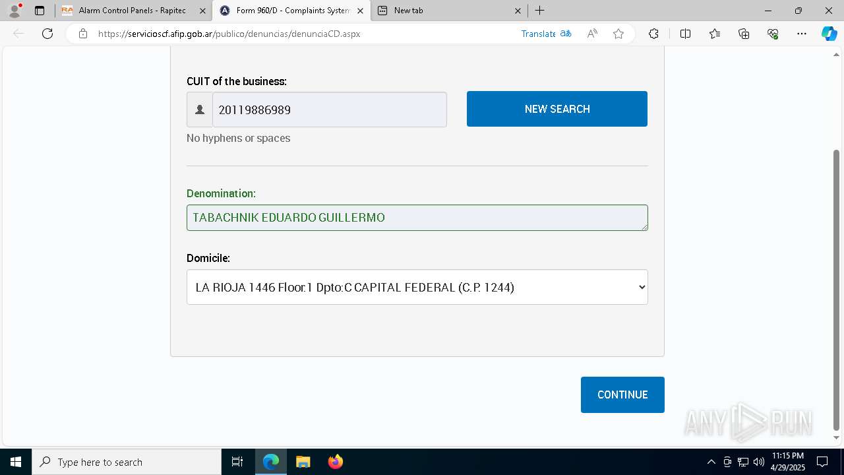This screenshot has width=844, height=475.
Task: Click the 'Domicile:' label
Action: (208, 258)
